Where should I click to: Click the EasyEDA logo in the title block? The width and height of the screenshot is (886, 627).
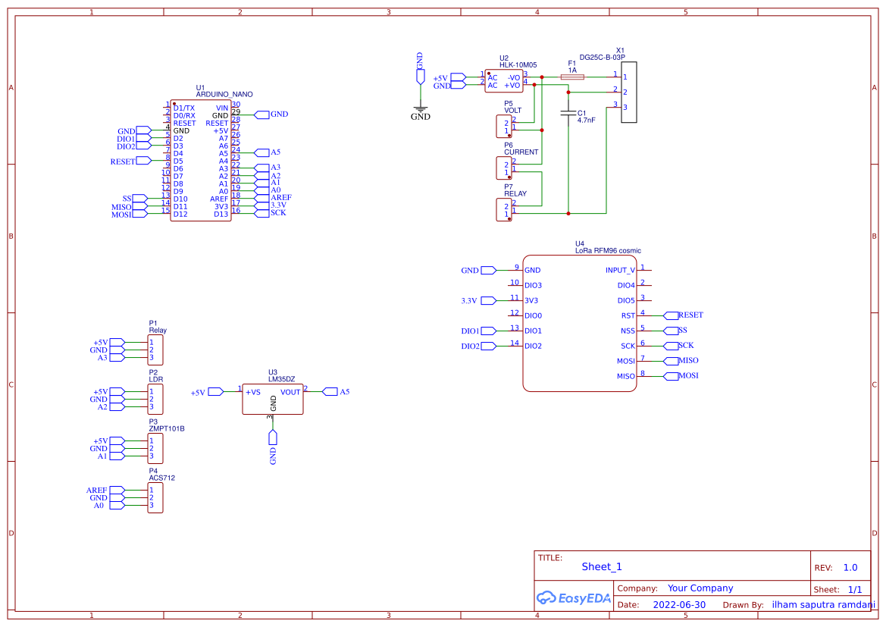point(574,598)
